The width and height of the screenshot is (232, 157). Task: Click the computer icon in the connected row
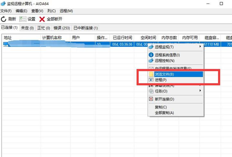click(x=5, y=44)
